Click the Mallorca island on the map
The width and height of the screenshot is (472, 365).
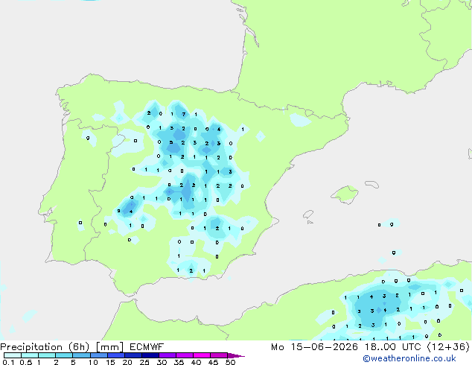click(x=345, y=194)
